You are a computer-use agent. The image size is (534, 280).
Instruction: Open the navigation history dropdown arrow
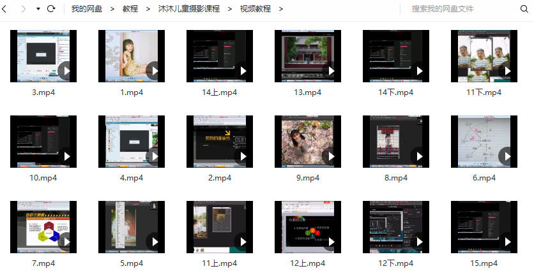38,10
